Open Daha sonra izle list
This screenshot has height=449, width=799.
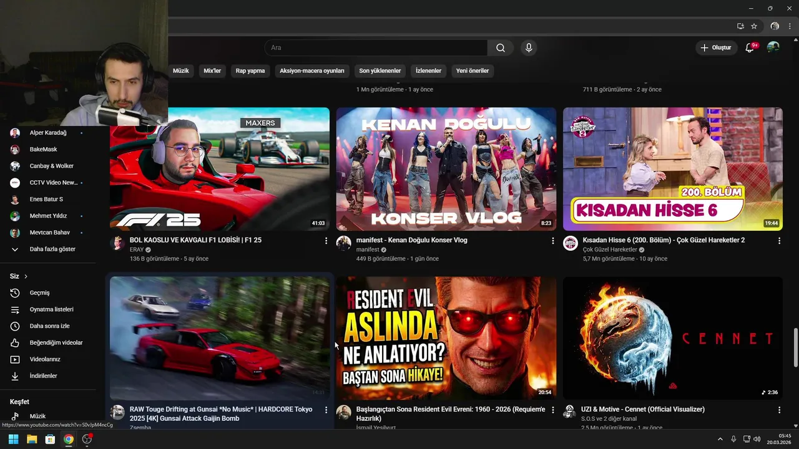click(x=49, y=326)
